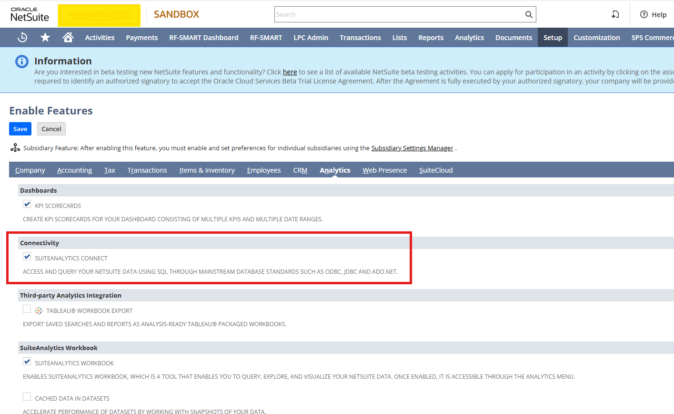Expand the Reports navigation menu
Viewport: 674px width, 414px height.
coord(431,38)
